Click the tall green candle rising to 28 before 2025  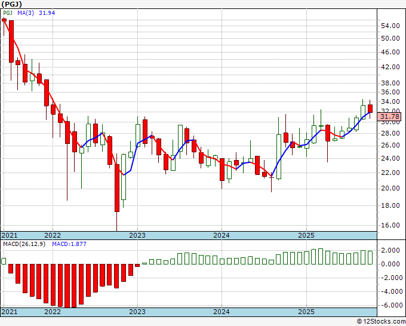[279, 156]
